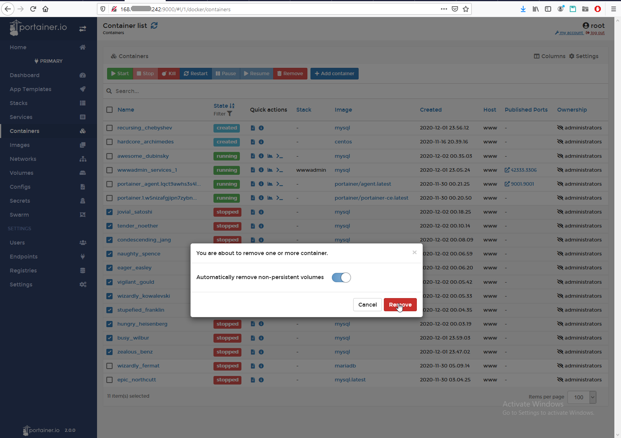Open logs icon for hungry_heisenberg
The height and width of the screenshot is (438, 621).
253,324
